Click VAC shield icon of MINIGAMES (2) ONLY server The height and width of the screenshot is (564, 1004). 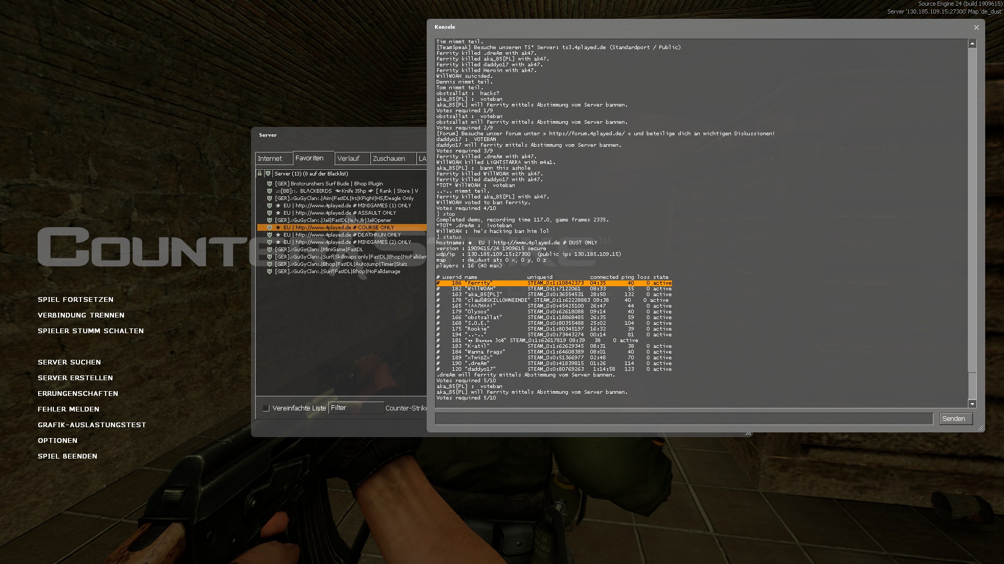pyautogui.click(x=269, y=242)
